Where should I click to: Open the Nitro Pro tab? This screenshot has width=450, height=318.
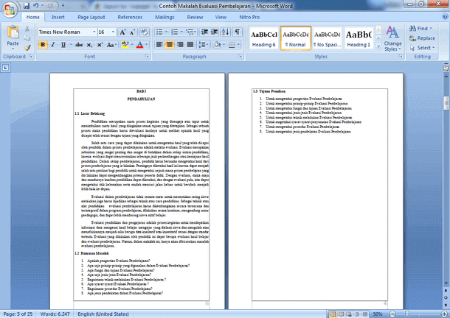click(249, 17)
